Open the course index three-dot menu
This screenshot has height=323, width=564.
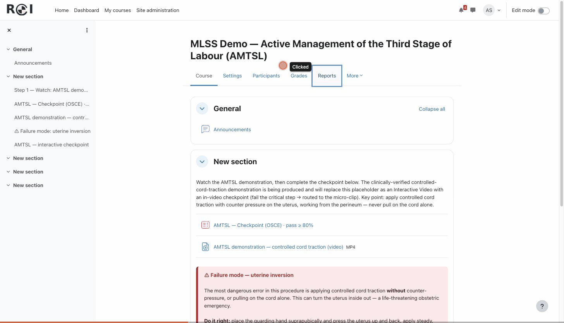coord(87,30)
